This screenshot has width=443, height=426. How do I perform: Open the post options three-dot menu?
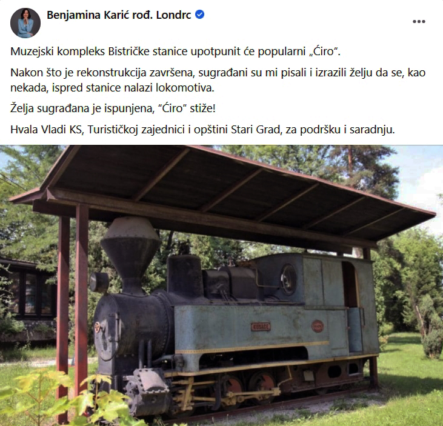419,21
